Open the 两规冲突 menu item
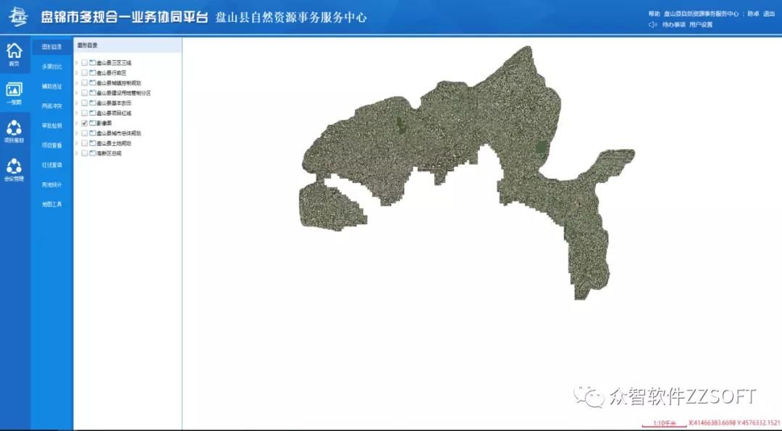The height and width of the screenshot is (431, 782). click(51, 105)
